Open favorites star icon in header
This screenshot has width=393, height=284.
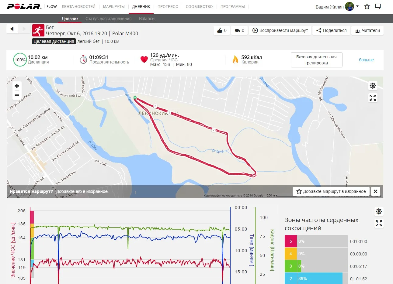(367, 6)
